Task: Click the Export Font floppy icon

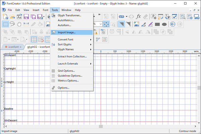Action: coord(40,17)
